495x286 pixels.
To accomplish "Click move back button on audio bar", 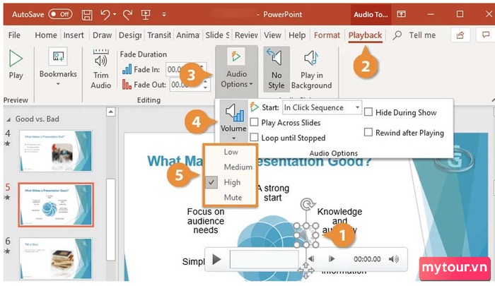I will (311, 259).
